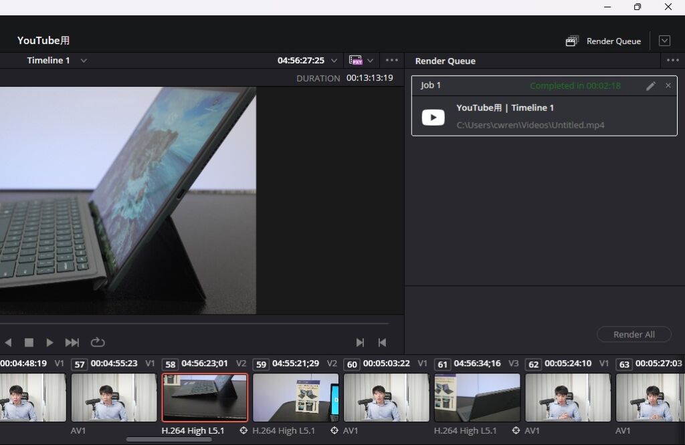Select clip 63 thumbnail

650,398
